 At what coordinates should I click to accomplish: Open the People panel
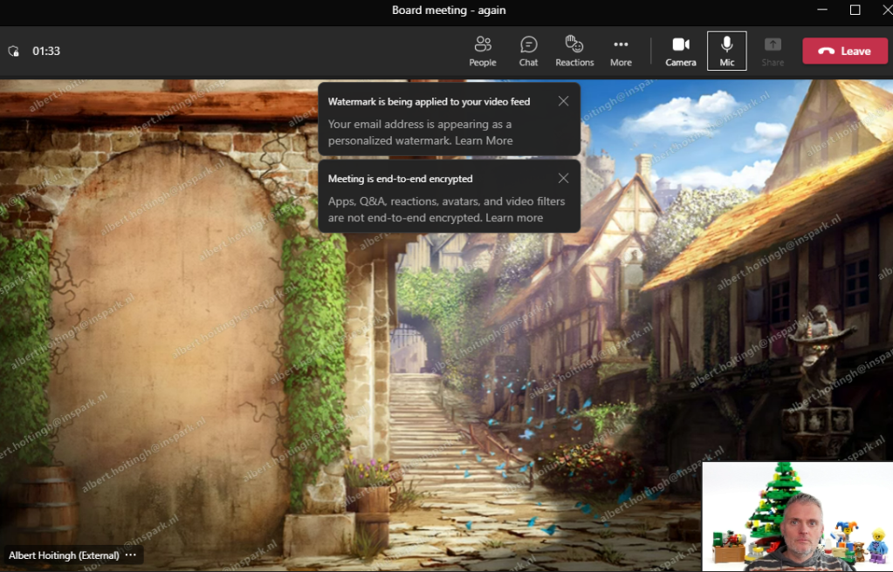pyautogui.click(x=482, y=51)
